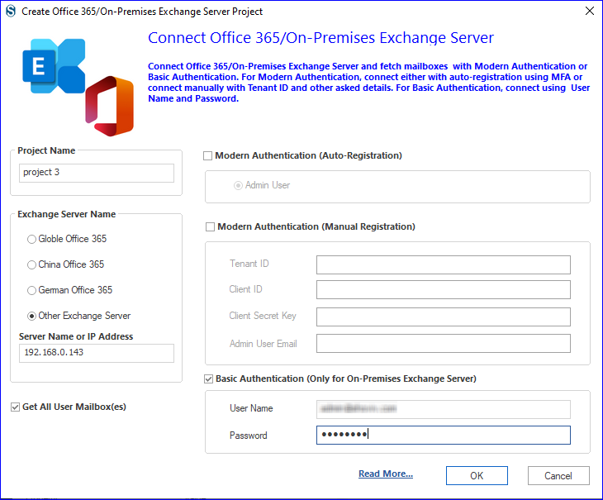The image size is (603, 500).
Task: Click the Client ID input field
Action: click(x=444, y=289)
